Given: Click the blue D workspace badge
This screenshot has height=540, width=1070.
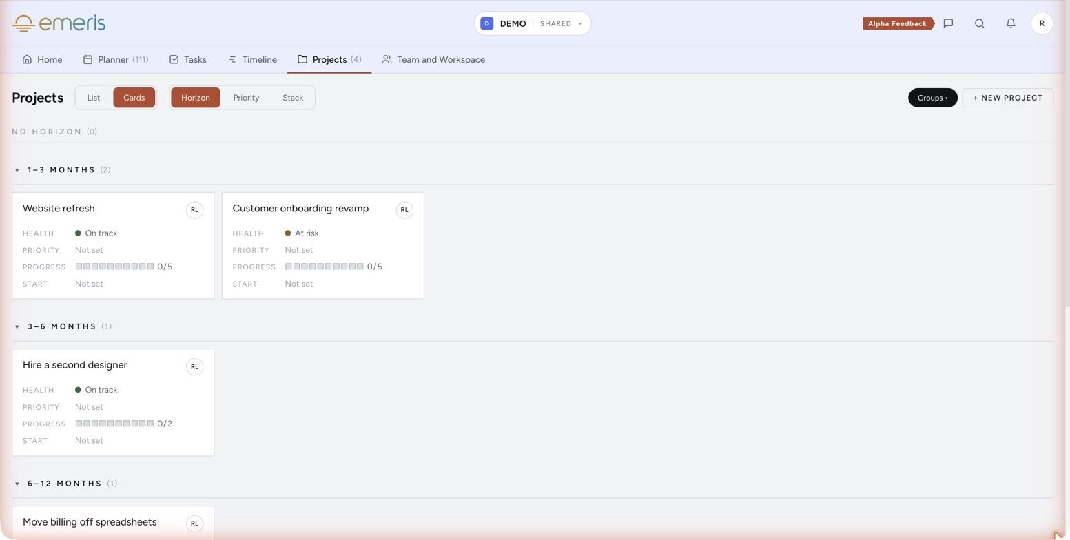Looking at the screenshot, I should point(486,23).
